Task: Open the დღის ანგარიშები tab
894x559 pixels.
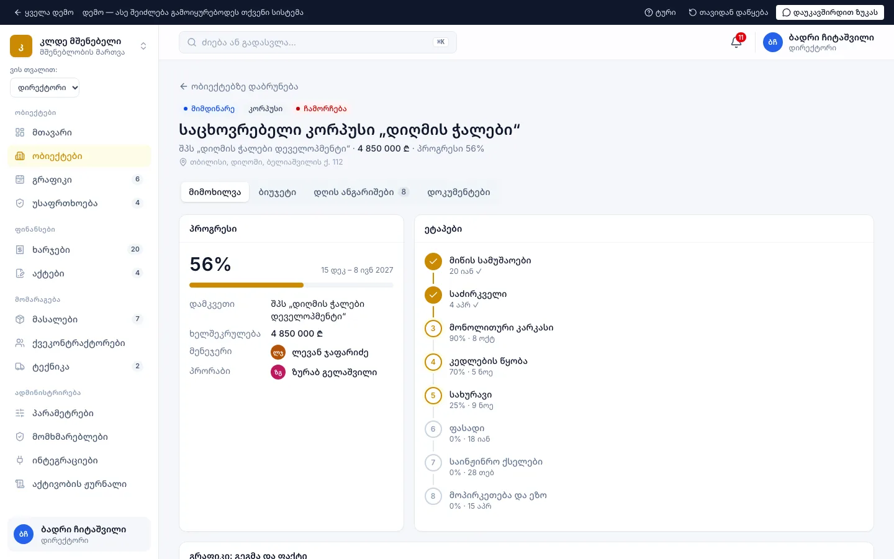Action: pyautogui.click(x=361, y=192)
